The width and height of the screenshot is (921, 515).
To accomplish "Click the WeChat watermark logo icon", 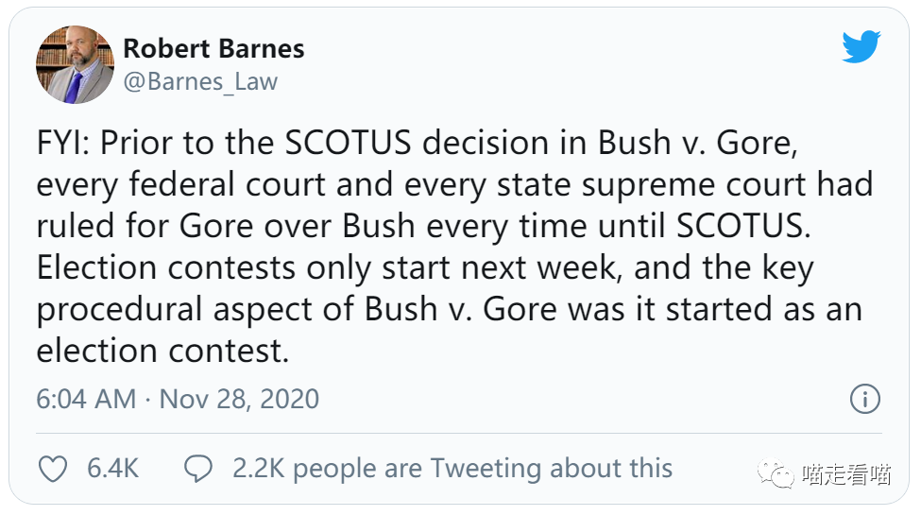I will [x=780, y=474].
